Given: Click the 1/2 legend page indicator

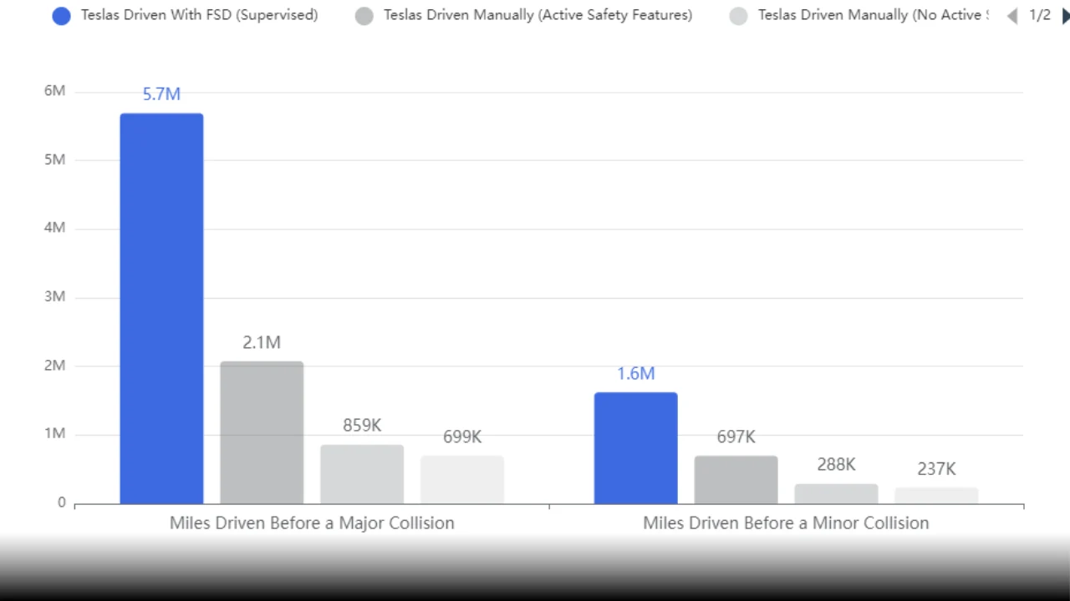Looking at the screenshot, I should click(1039, 15).
